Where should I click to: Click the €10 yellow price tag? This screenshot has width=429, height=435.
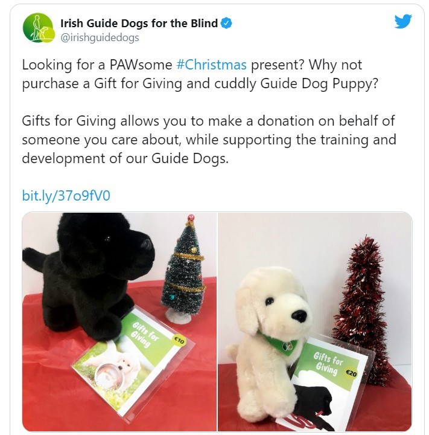(x=179, y=340)
